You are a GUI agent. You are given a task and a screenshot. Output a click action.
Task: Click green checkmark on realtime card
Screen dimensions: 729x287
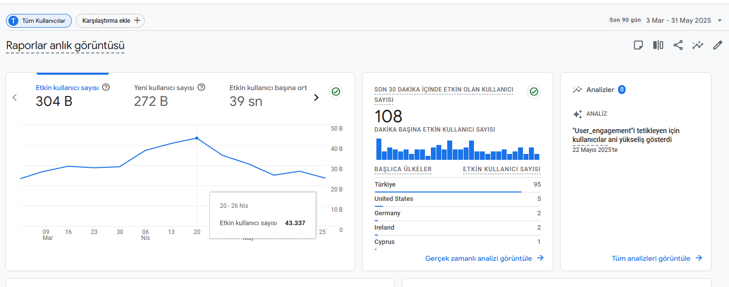(533, 92)
